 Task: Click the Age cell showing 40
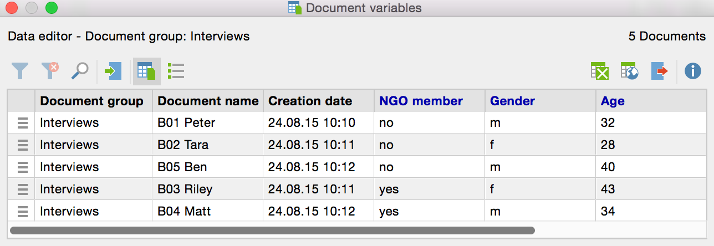[651, 167]
